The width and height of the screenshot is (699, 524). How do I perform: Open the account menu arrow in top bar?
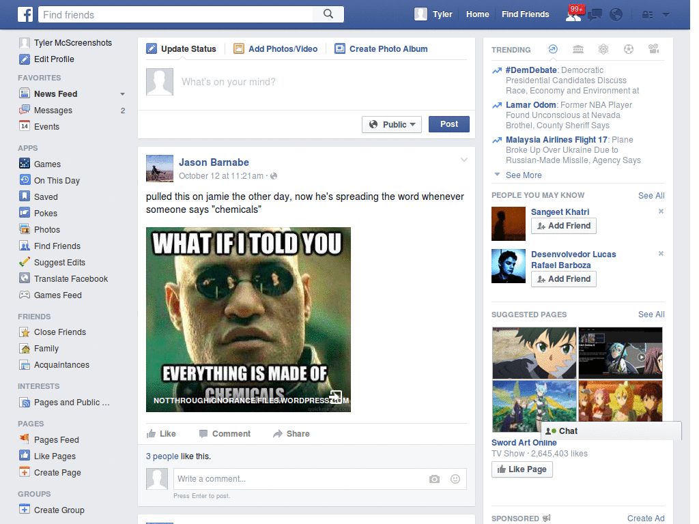pyautogui.click(x=666, y=15)
